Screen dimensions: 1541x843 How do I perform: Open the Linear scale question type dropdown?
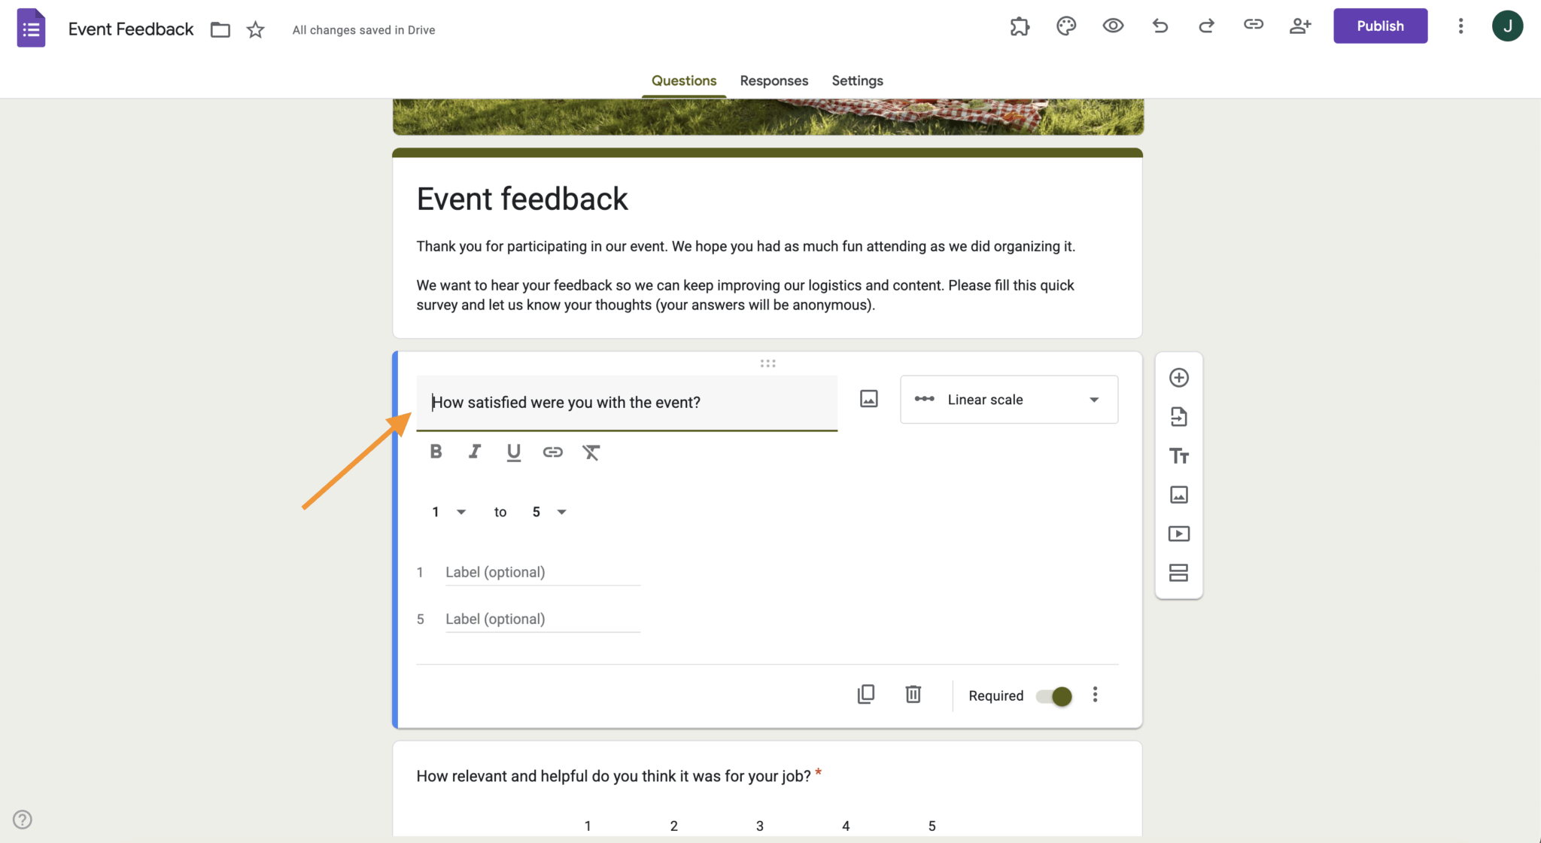click(1008, 399)
